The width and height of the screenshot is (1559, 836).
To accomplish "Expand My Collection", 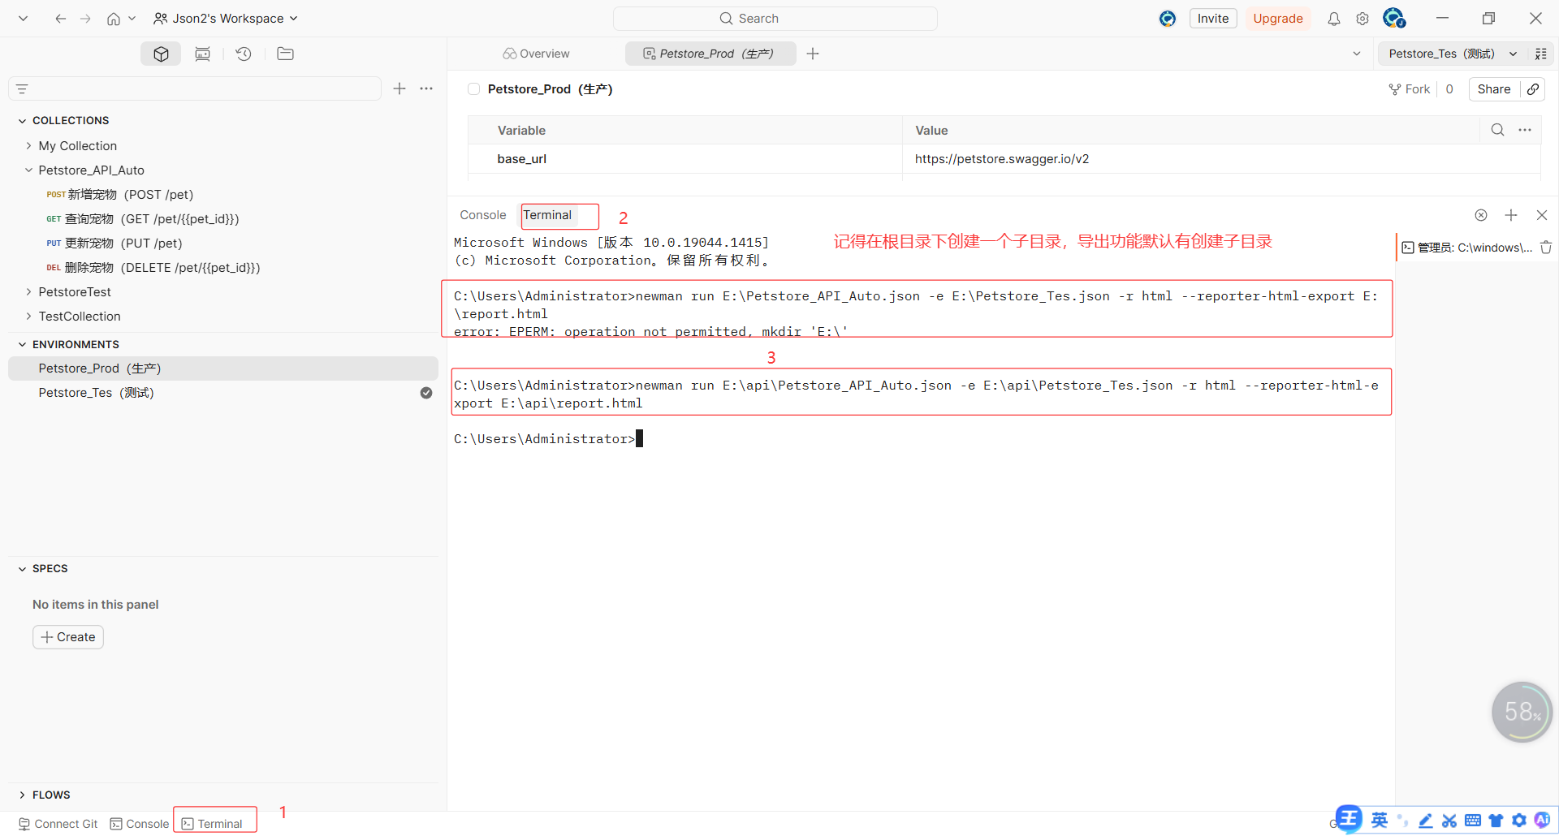I will [x=29, y=146].
